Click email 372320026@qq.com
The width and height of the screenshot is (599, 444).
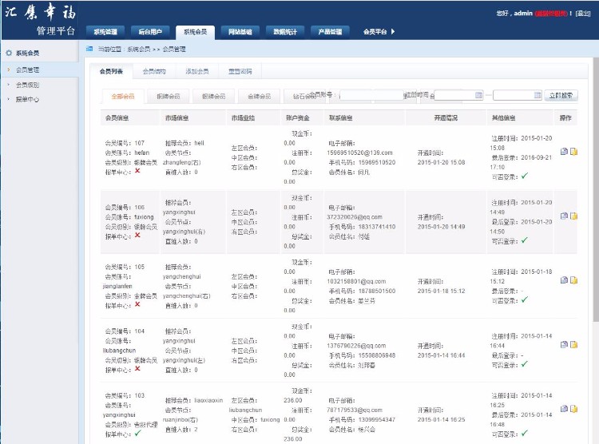354,216
